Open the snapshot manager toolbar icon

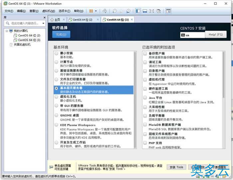coord(128,11)
